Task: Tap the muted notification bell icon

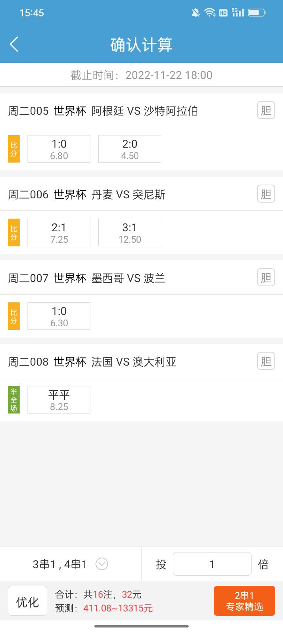Action: tap(195, 13)
